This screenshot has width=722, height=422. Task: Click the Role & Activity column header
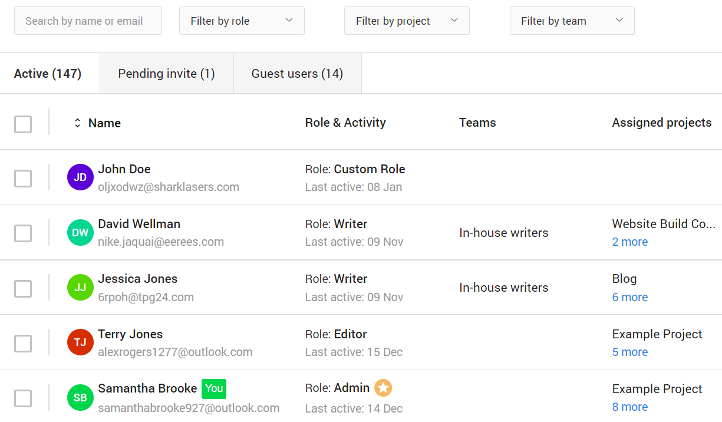[345, 123]
